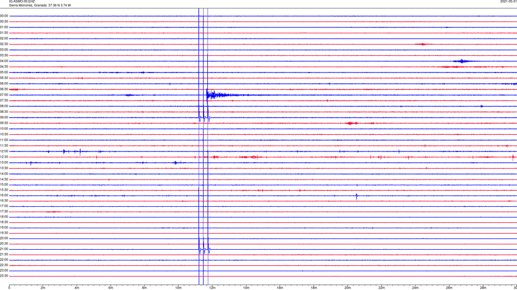Select the 00:00 trace time label
Viewport: 517px width, 290px height.
pos(4,16)
